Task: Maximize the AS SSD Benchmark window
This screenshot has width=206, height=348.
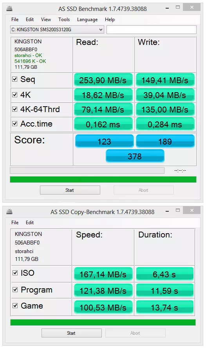Action: [178, 7]
